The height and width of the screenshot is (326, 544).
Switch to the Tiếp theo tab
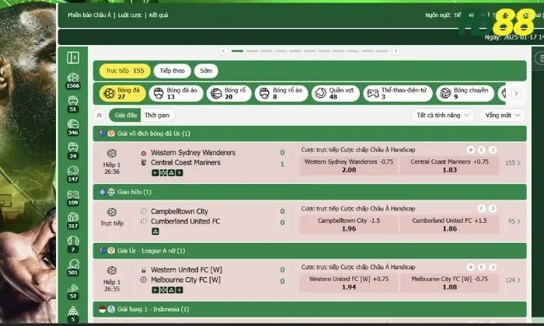pyautogui.click(x=173, y=71)
